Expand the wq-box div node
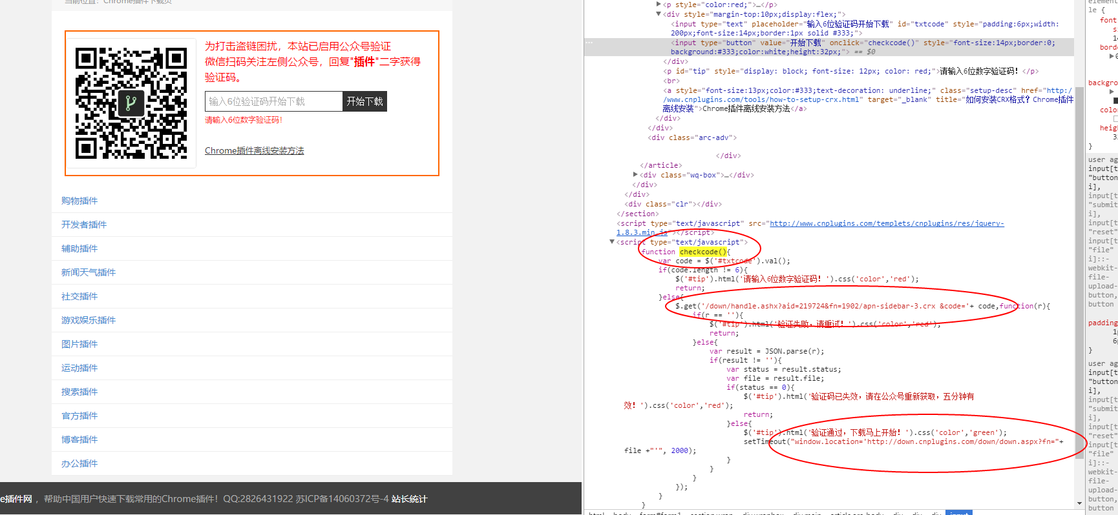Screen dimensions: 1118x515 (635, 174)
